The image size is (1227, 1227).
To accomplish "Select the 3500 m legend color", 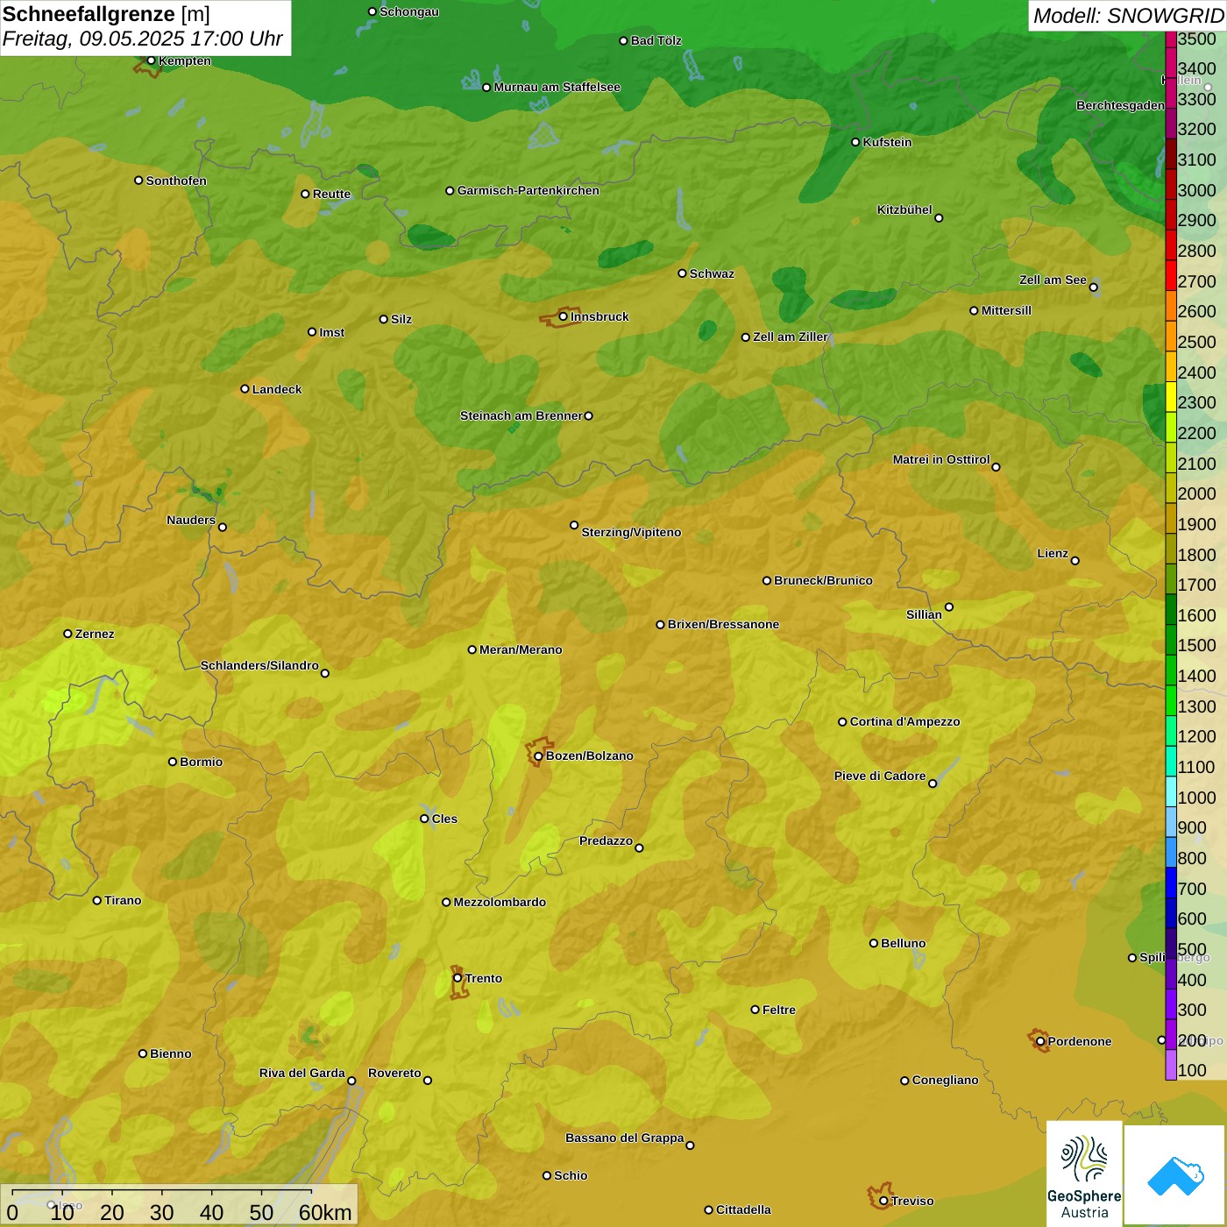I will click(x=1170, y=39).
